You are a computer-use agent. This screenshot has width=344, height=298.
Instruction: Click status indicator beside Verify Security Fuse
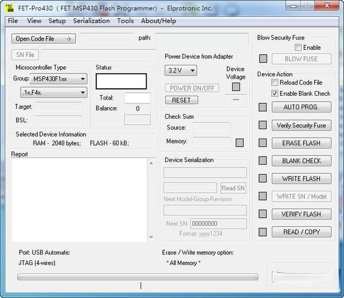[263, 125]
